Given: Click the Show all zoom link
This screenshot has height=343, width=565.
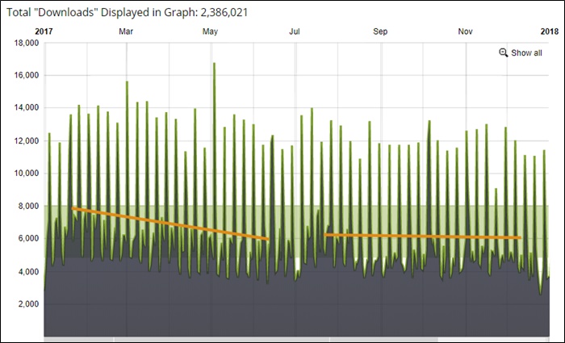Looking at the screenshot, I should [526, 53].
